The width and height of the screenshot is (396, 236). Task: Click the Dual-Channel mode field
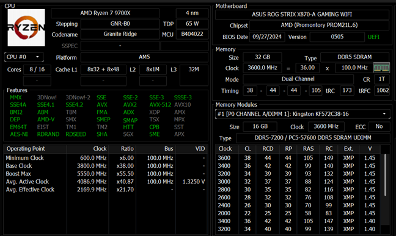point(298,79)
